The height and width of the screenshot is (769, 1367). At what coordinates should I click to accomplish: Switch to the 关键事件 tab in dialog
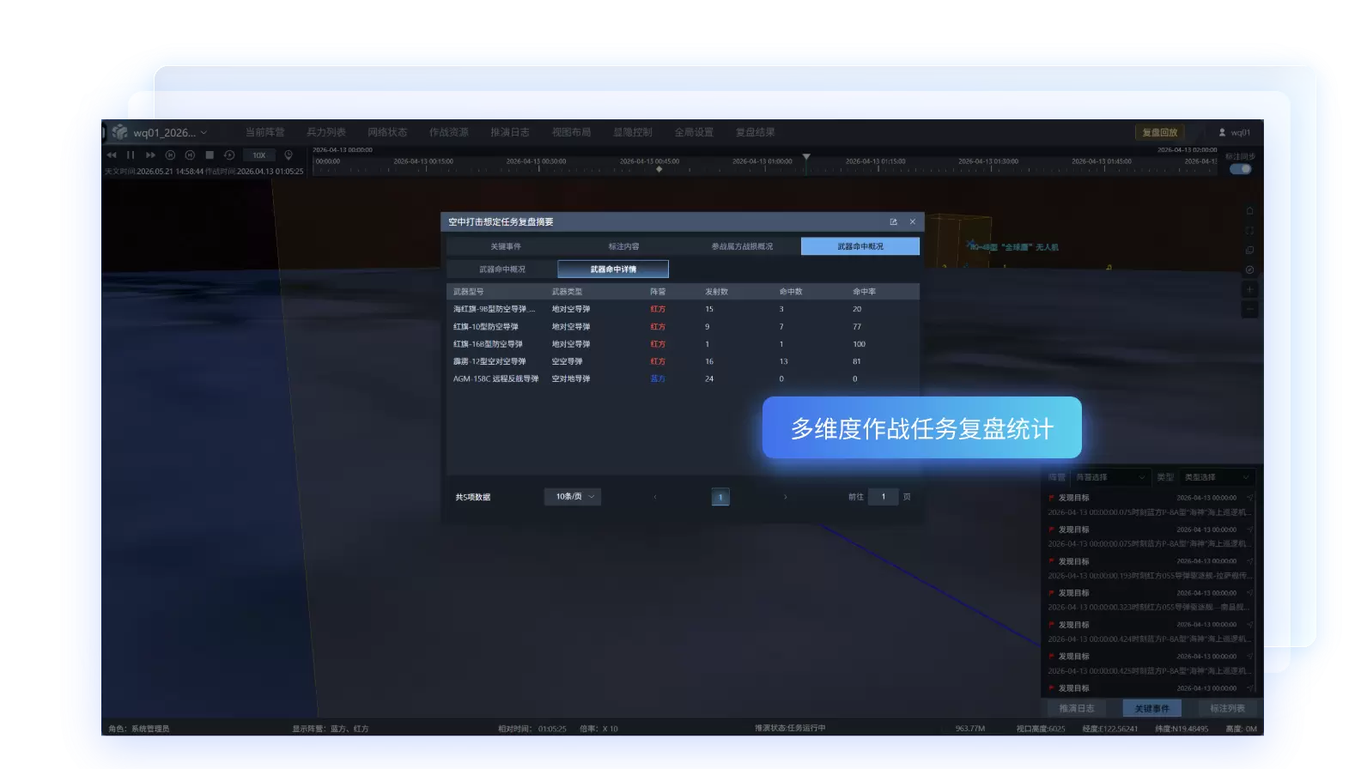tap(506, 246)
